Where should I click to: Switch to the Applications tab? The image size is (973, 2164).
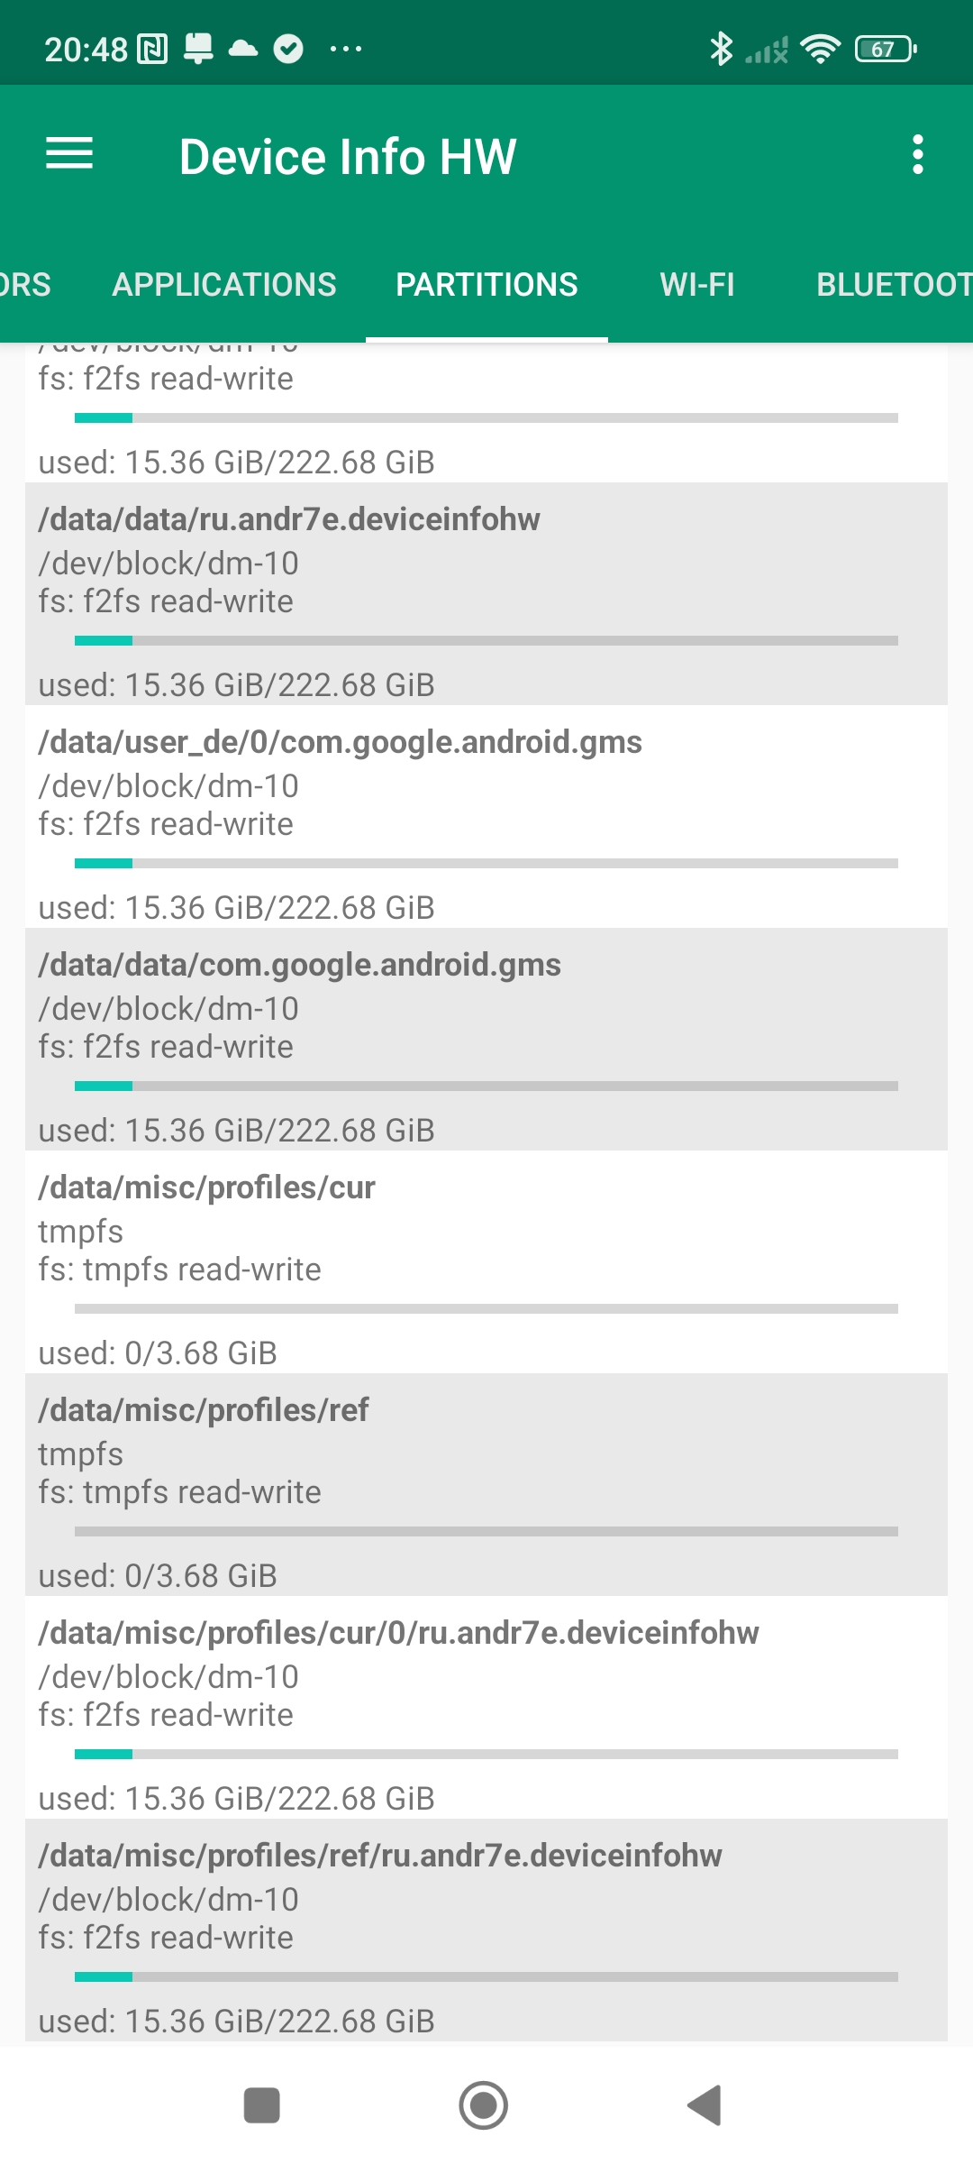pos(224,285)
